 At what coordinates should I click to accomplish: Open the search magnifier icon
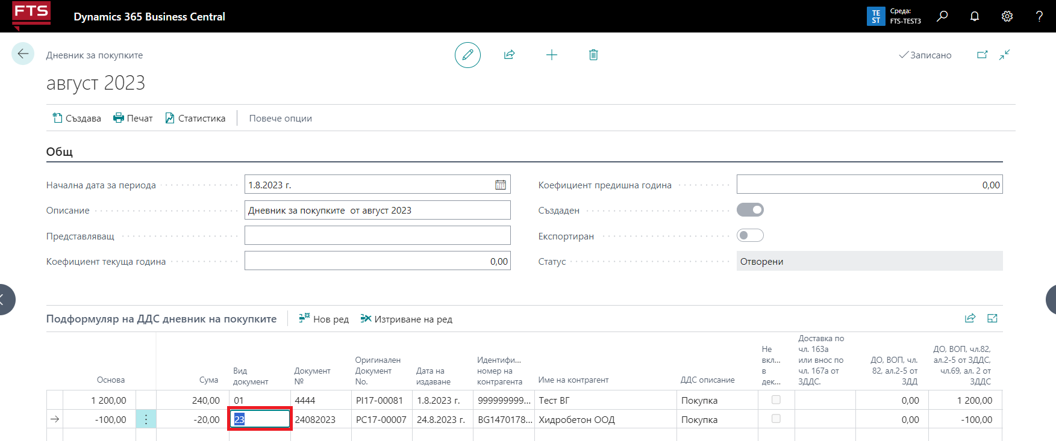(x=943, y=16)
